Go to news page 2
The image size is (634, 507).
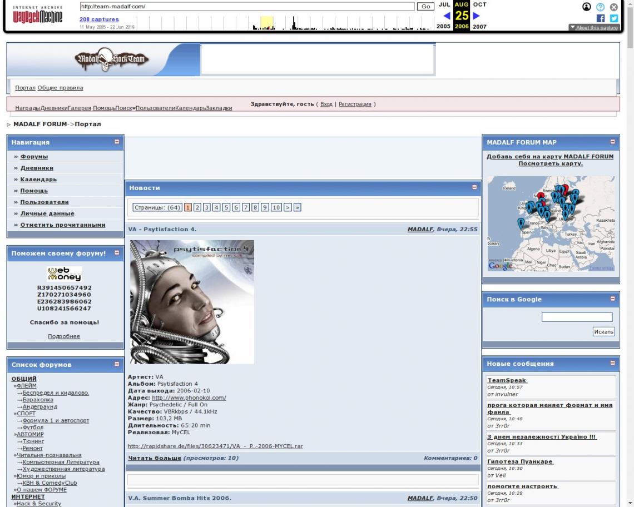pyautogui.click(x=197, y=207)
